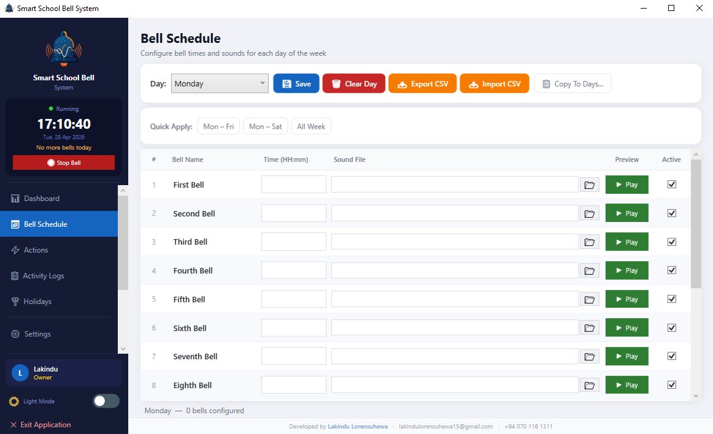Play the Fifth Bell sound preview
The image size is (713, 434).
(626, 299)
